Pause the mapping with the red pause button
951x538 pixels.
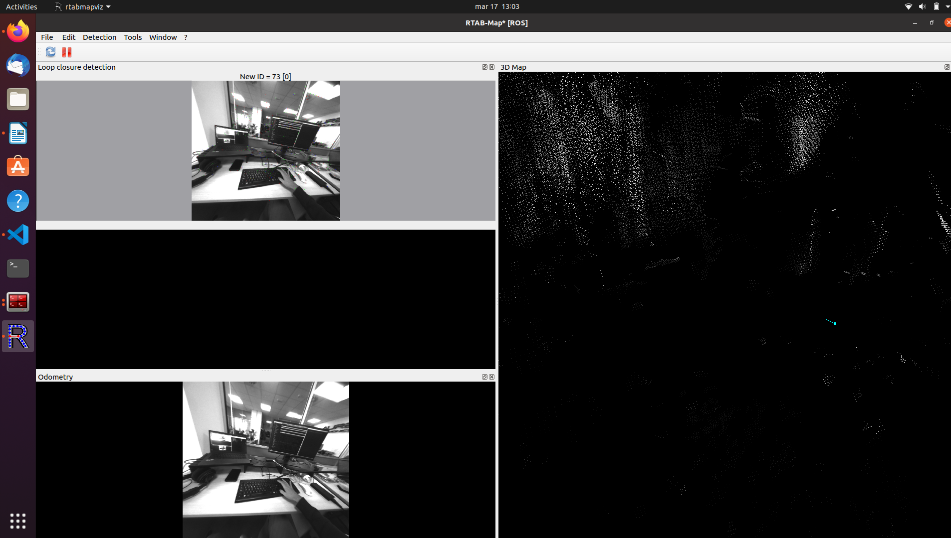(x=67, y=52)
